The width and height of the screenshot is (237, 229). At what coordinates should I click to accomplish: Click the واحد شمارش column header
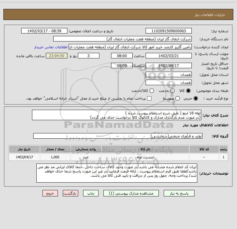pos(86,149)
